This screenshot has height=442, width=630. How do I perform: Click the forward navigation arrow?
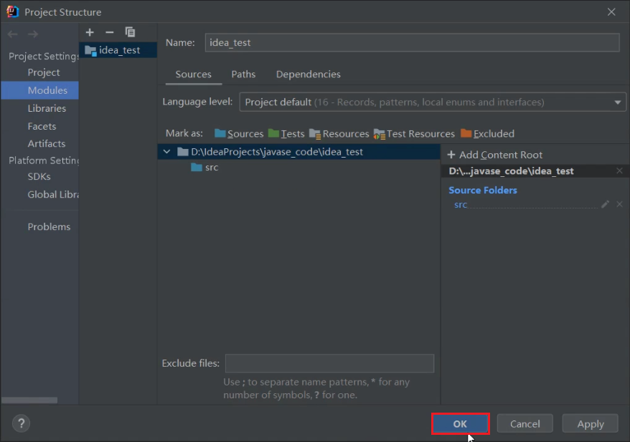coord(33,34)
